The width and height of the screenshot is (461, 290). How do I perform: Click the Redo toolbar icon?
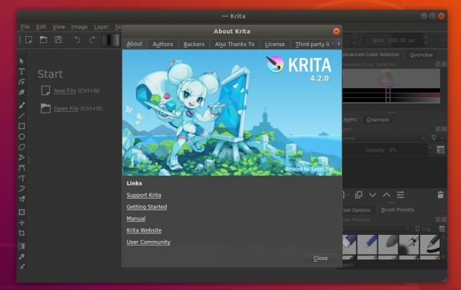(92, 40)
